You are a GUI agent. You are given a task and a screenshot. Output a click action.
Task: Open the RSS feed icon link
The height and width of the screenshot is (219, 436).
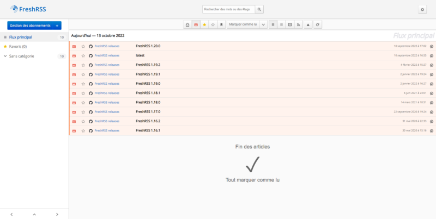pyautogui.click(x=298, y=24)
